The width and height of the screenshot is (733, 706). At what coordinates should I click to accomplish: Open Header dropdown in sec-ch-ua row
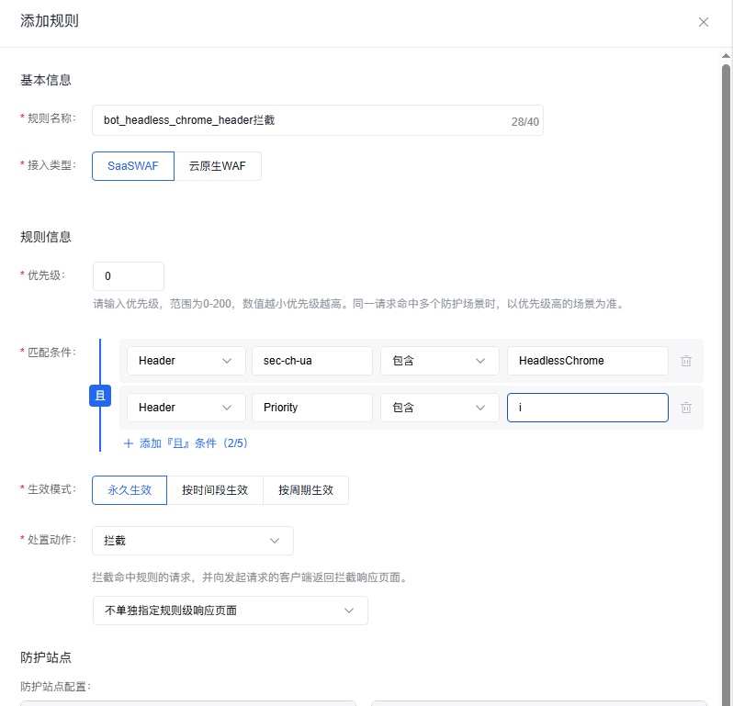click(x=186, y=361)
